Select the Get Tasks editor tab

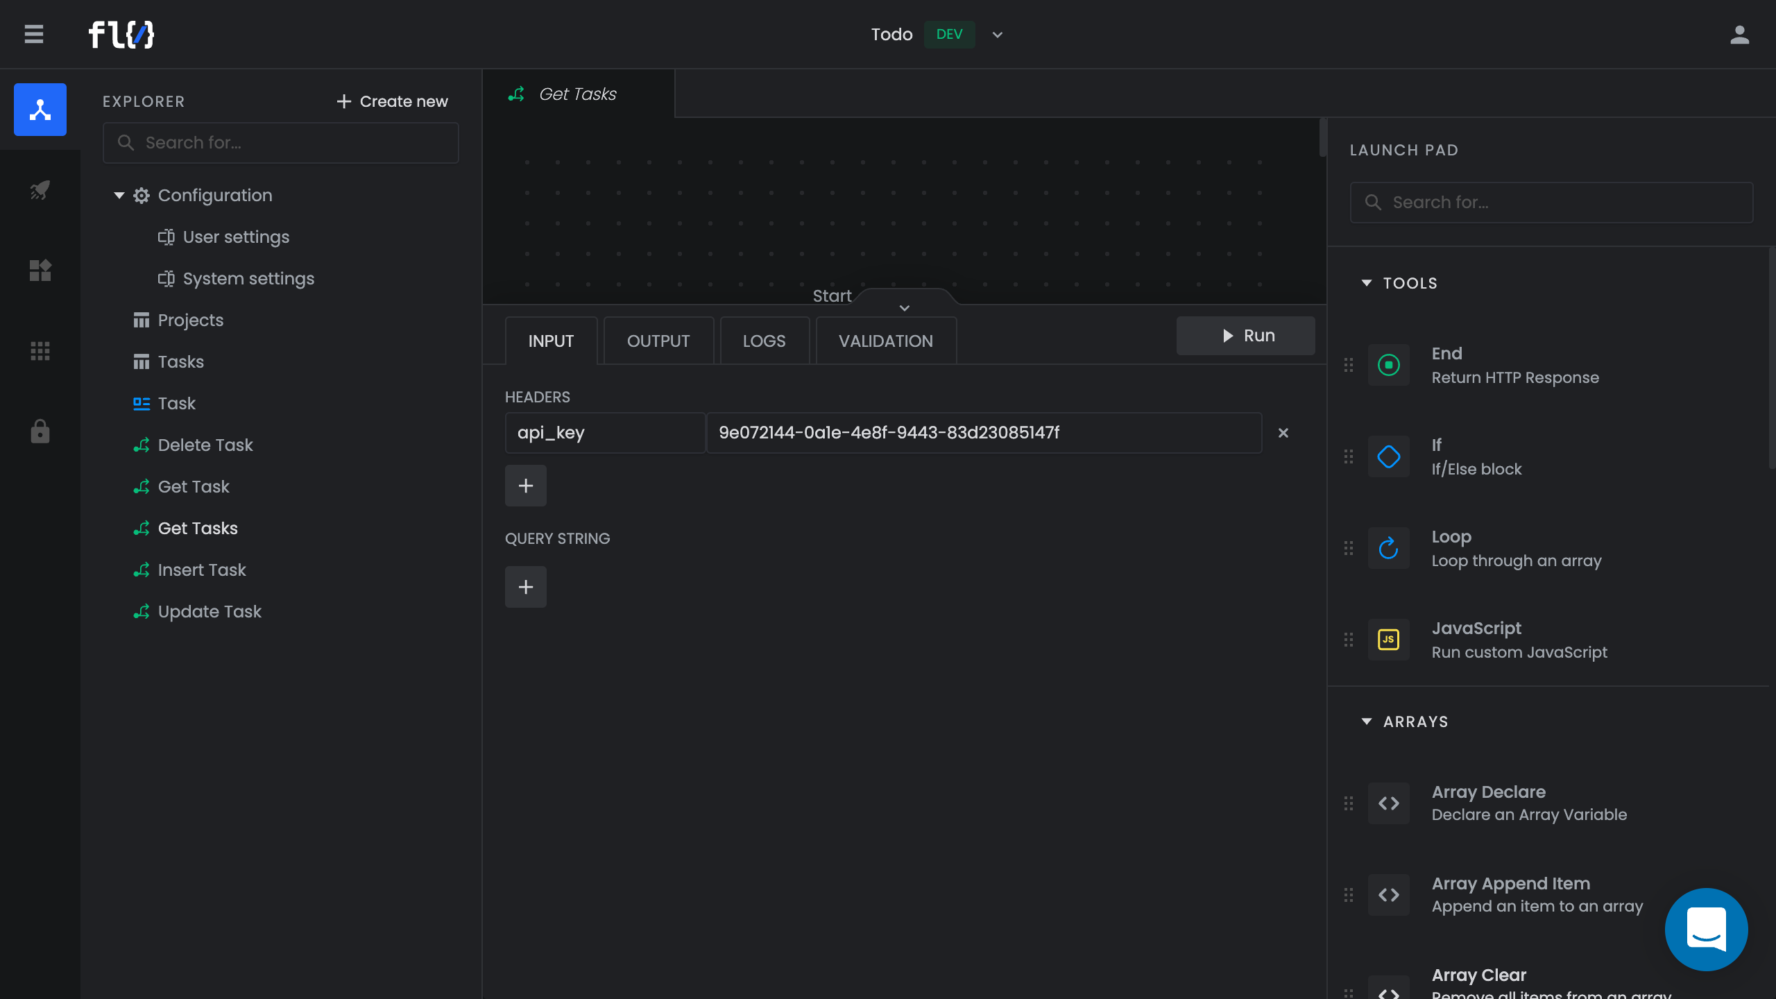point(579,94)
